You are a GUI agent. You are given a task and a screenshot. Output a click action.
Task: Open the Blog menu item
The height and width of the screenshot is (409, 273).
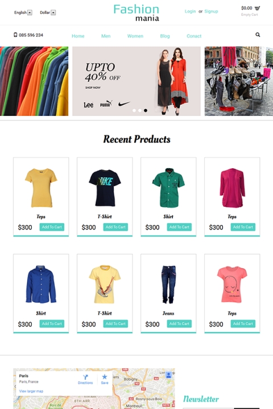[x=165, y=36]
